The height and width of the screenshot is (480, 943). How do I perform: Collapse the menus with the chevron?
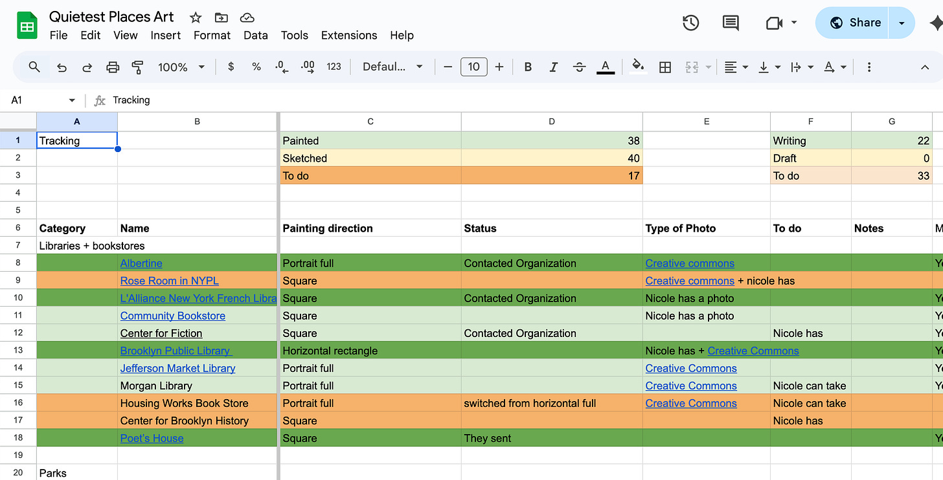925,67
